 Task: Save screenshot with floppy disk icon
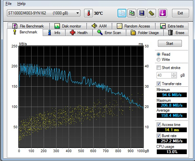[x=141, y=13]
